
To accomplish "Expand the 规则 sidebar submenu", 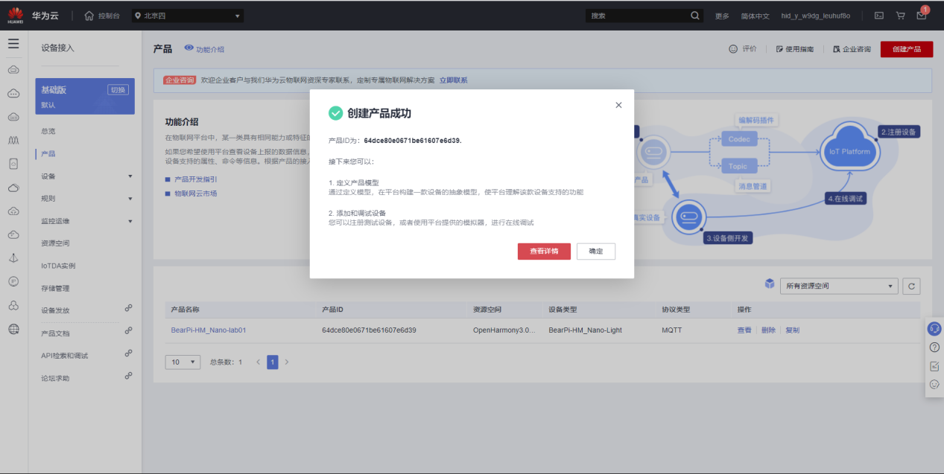I will click(x=130, y=199).
